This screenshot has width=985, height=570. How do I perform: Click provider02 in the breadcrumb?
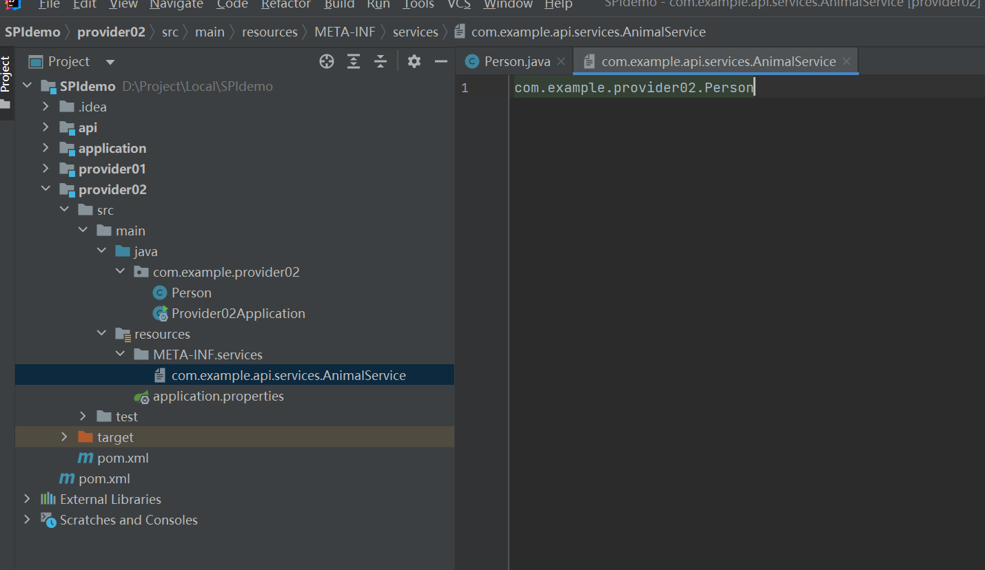click(111, 32)
